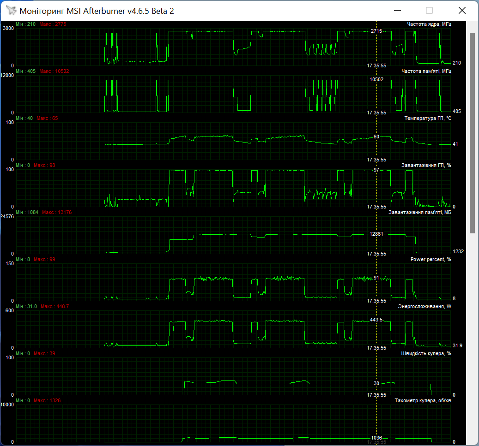Click the 10000 axis maximum of tachometer graph
This screenshot has height=446, width=479.
pos(7,404)
